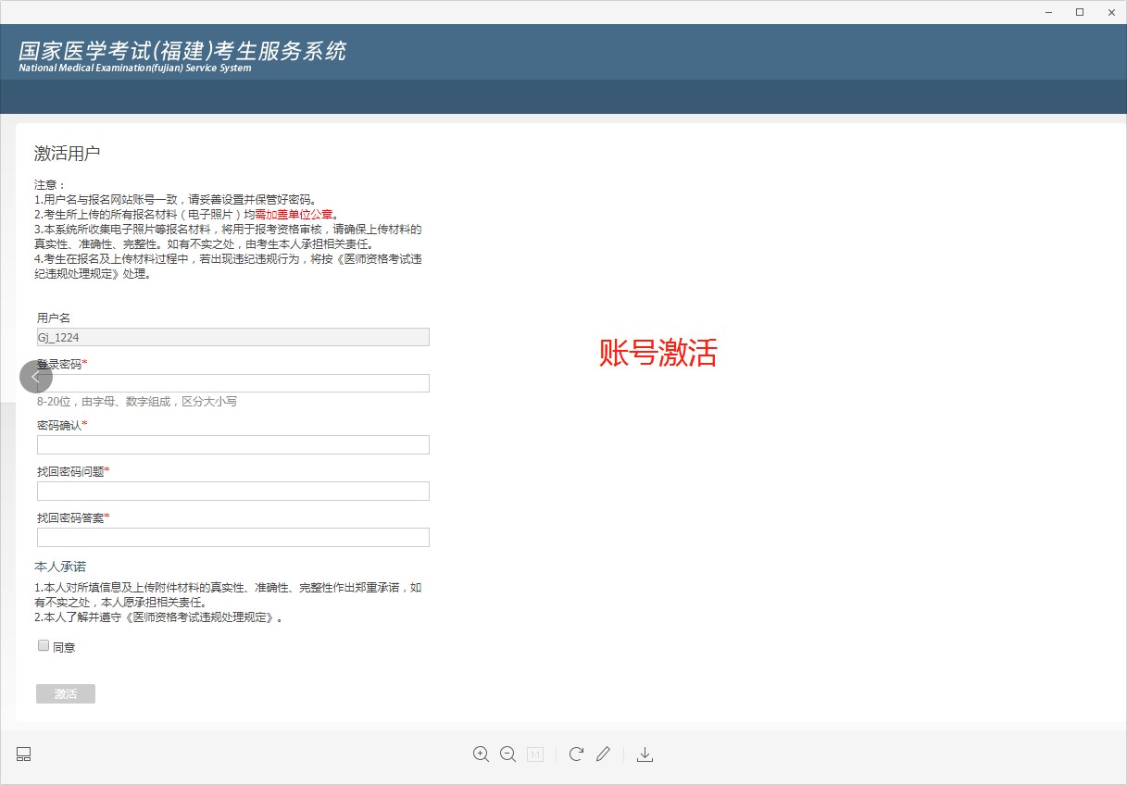1127x785 pixels.
Task: Open the pencil edit tool
Action: coord(603,754)
